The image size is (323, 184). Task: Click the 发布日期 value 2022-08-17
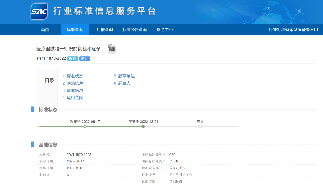click(x=75, y=161)
